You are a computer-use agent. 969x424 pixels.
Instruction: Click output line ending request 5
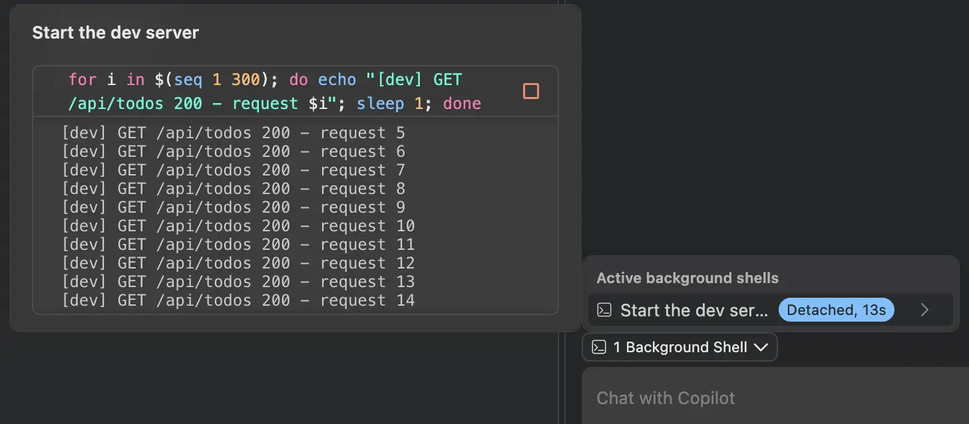pyautogui.click(x=234, y=133)
